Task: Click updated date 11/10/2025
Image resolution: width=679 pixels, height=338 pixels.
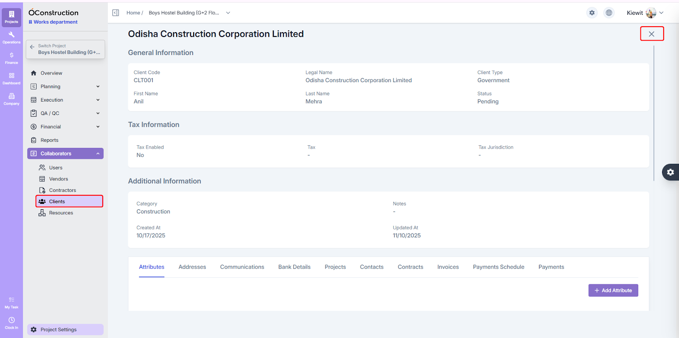Action: pyautogui.click(x=407, y=235)
